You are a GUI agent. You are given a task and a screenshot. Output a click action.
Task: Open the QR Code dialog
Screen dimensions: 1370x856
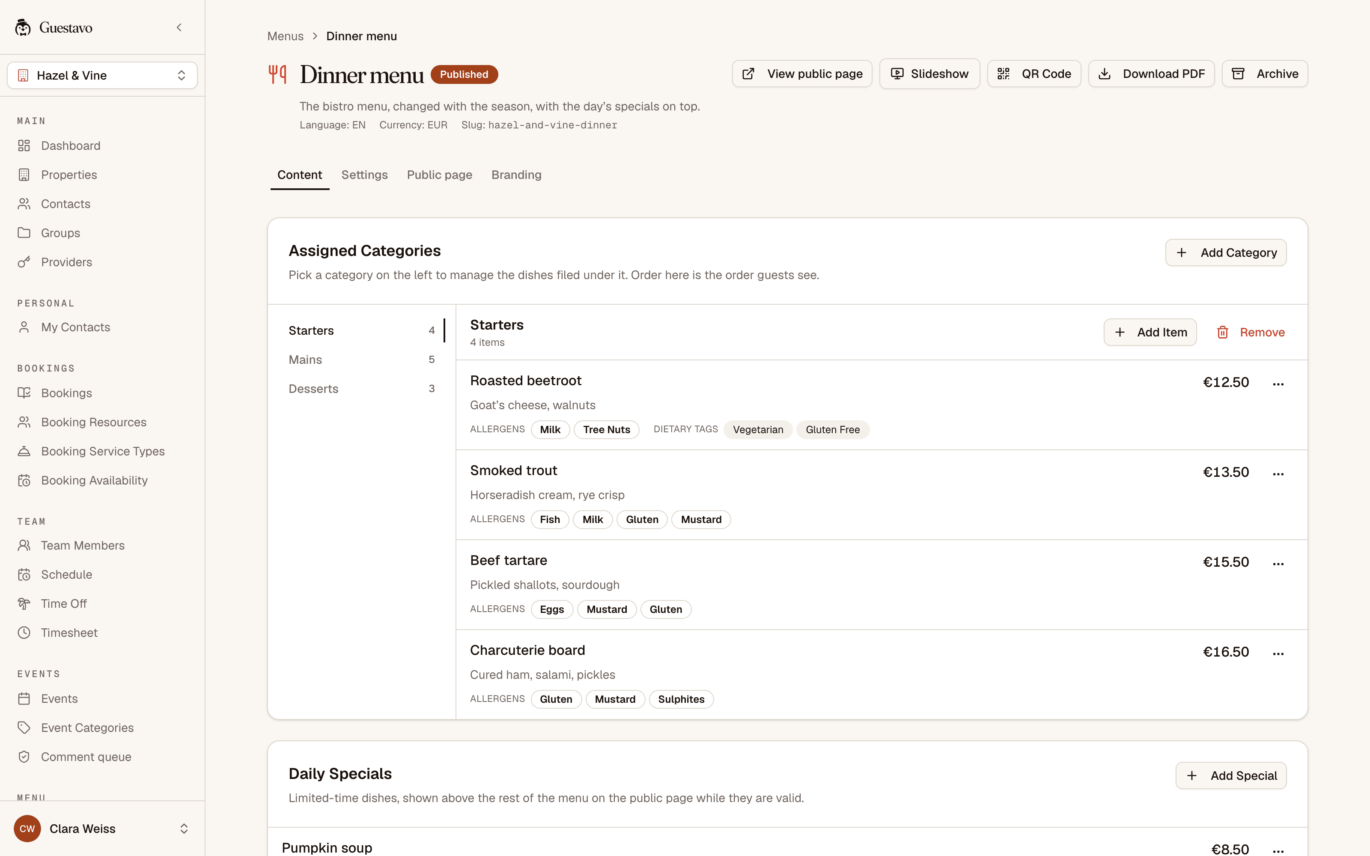click(x=1034, y=74)
